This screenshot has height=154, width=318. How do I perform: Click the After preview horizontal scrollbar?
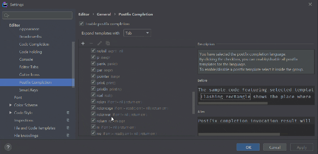[239, 134]
